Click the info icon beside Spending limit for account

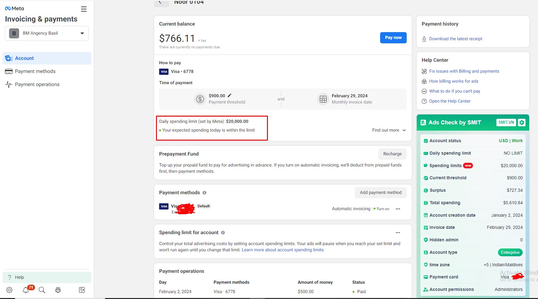[x=223, y=233]
